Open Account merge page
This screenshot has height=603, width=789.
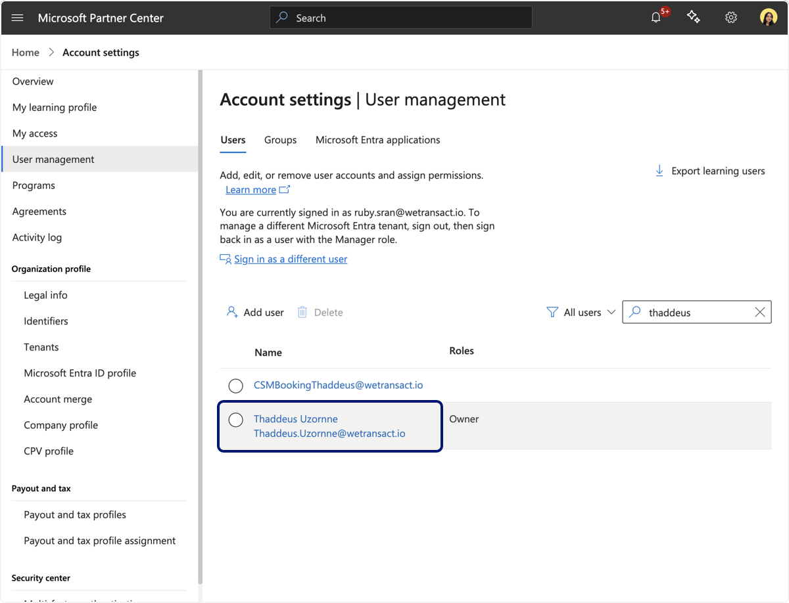point(58,399)
